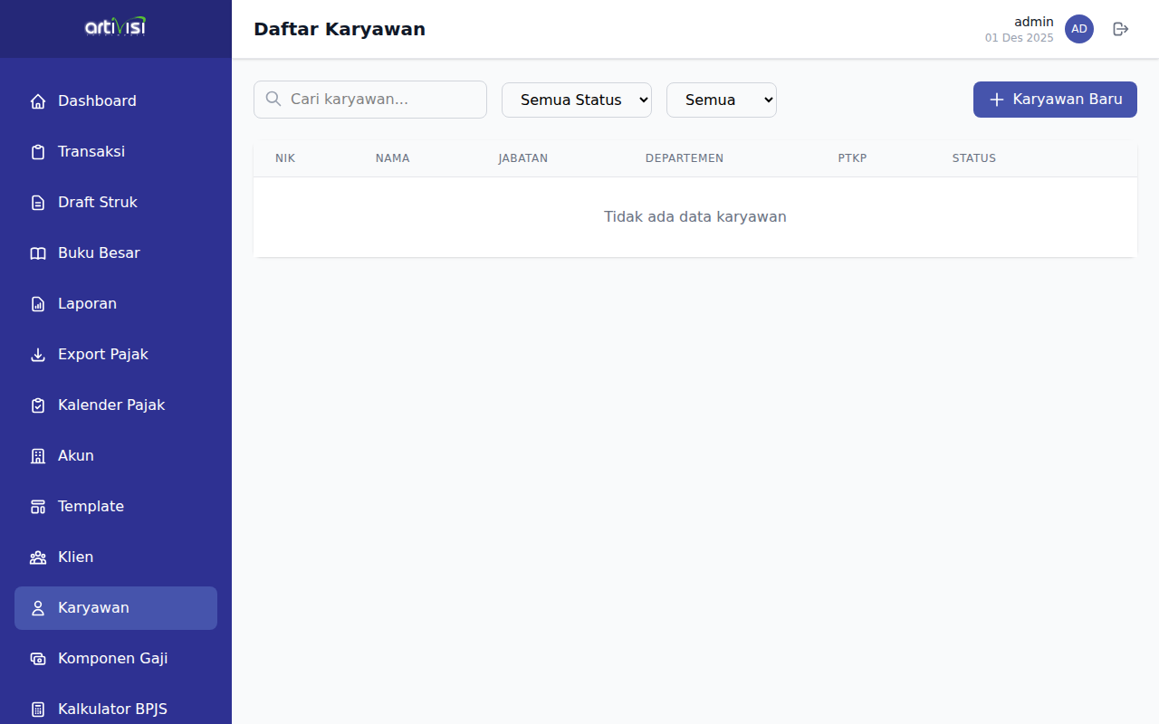The height and width of the screenshot is (724, 1159).
Task: Click the Akun building icon
Action: (x=38, y=456)
